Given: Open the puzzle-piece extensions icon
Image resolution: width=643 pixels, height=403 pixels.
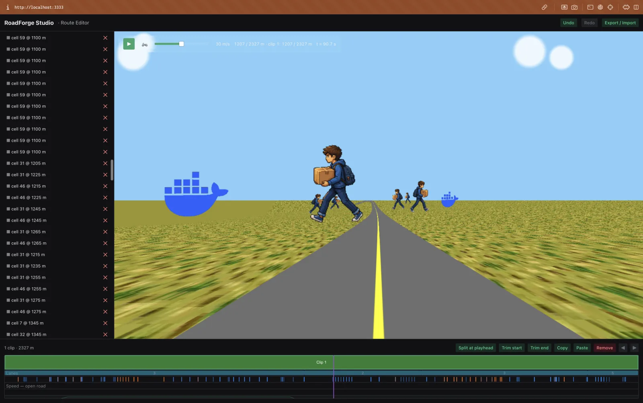Looking at the screenshot, I should pos(626,7).
